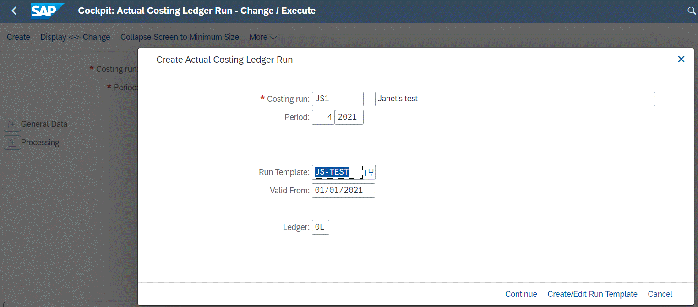698x307 pixels.
Task: Click the Costing run field containing JS1
Action: (x=338, y=99)
